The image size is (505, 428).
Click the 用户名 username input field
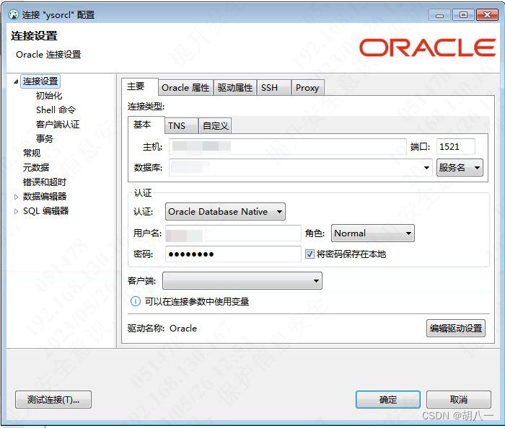pyautogui.click(x=233, y=233)
